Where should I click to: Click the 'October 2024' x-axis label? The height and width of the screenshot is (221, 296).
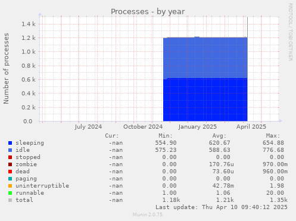(x=143, y=127)
